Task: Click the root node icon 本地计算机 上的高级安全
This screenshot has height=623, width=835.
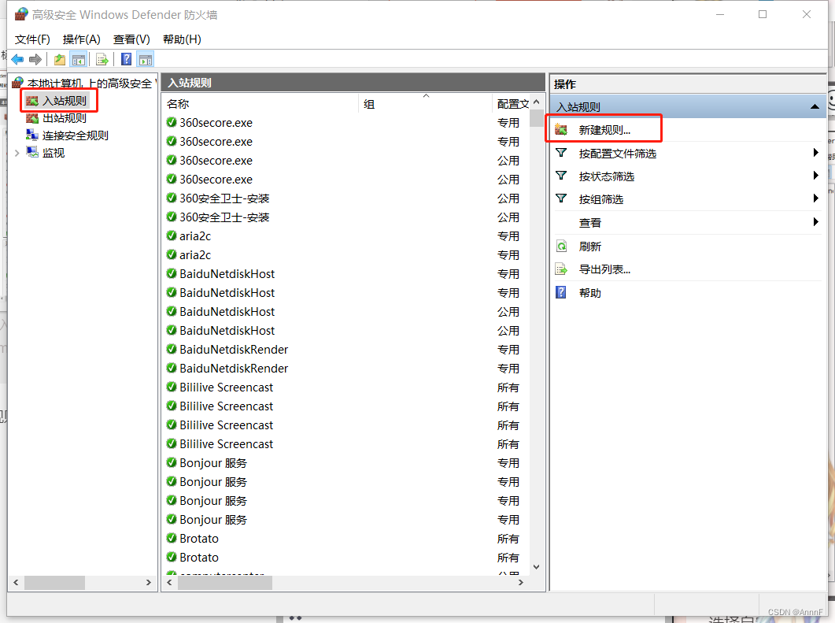Action: [17, 83]
